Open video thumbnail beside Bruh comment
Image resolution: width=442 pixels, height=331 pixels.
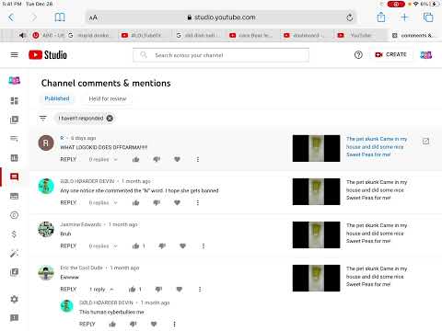point(316,234)
